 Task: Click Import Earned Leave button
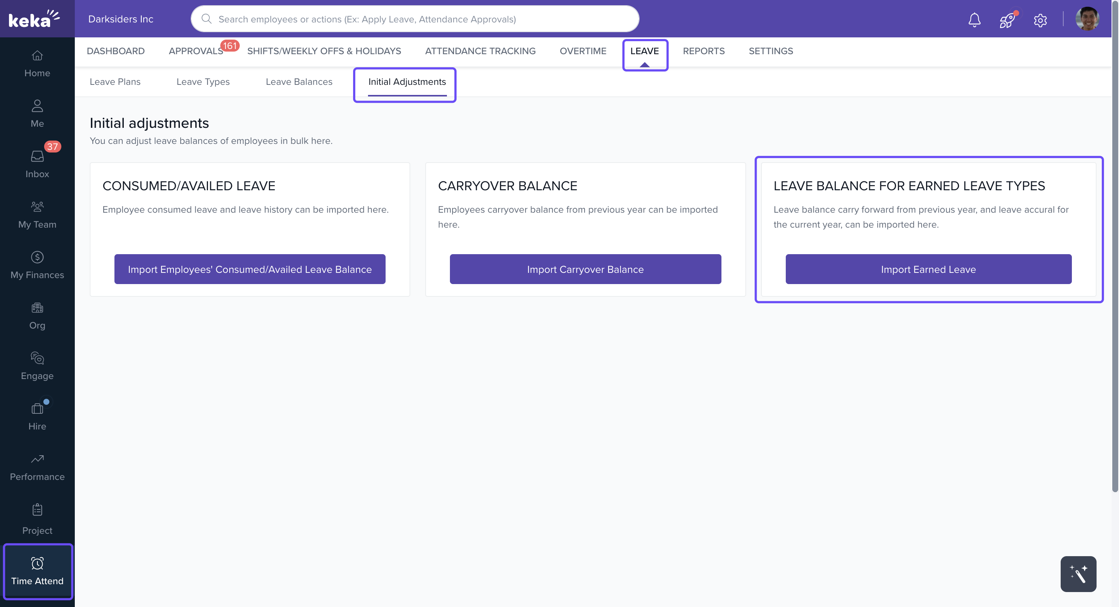(x=928, y=269)
